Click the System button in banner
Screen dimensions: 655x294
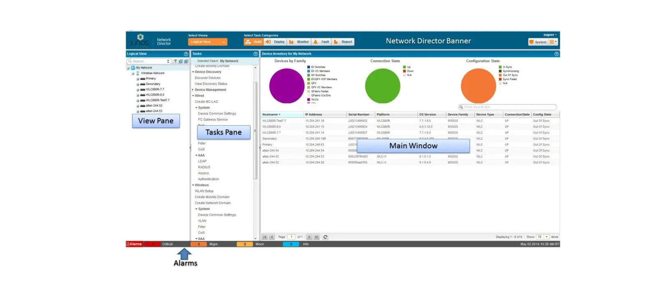pos(538,42)
